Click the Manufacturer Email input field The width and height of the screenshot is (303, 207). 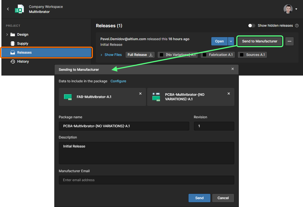point(146,180)
